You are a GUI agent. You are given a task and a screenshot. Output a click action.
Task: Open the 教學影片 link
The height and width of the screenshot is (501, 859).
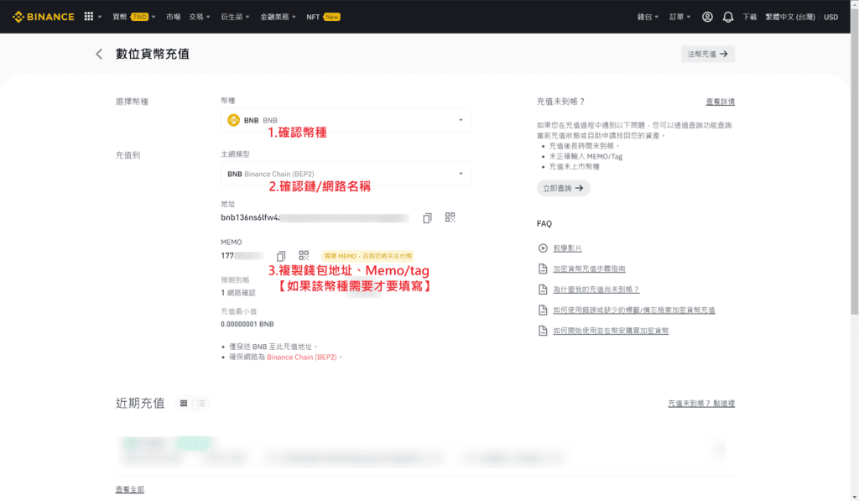[568, 248]
